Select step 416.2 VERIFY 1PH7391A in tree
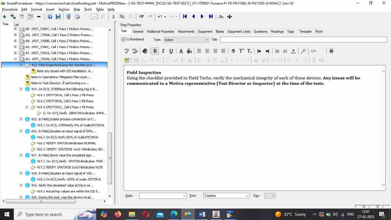Viewport: 391px width, 220px height. 66,143
